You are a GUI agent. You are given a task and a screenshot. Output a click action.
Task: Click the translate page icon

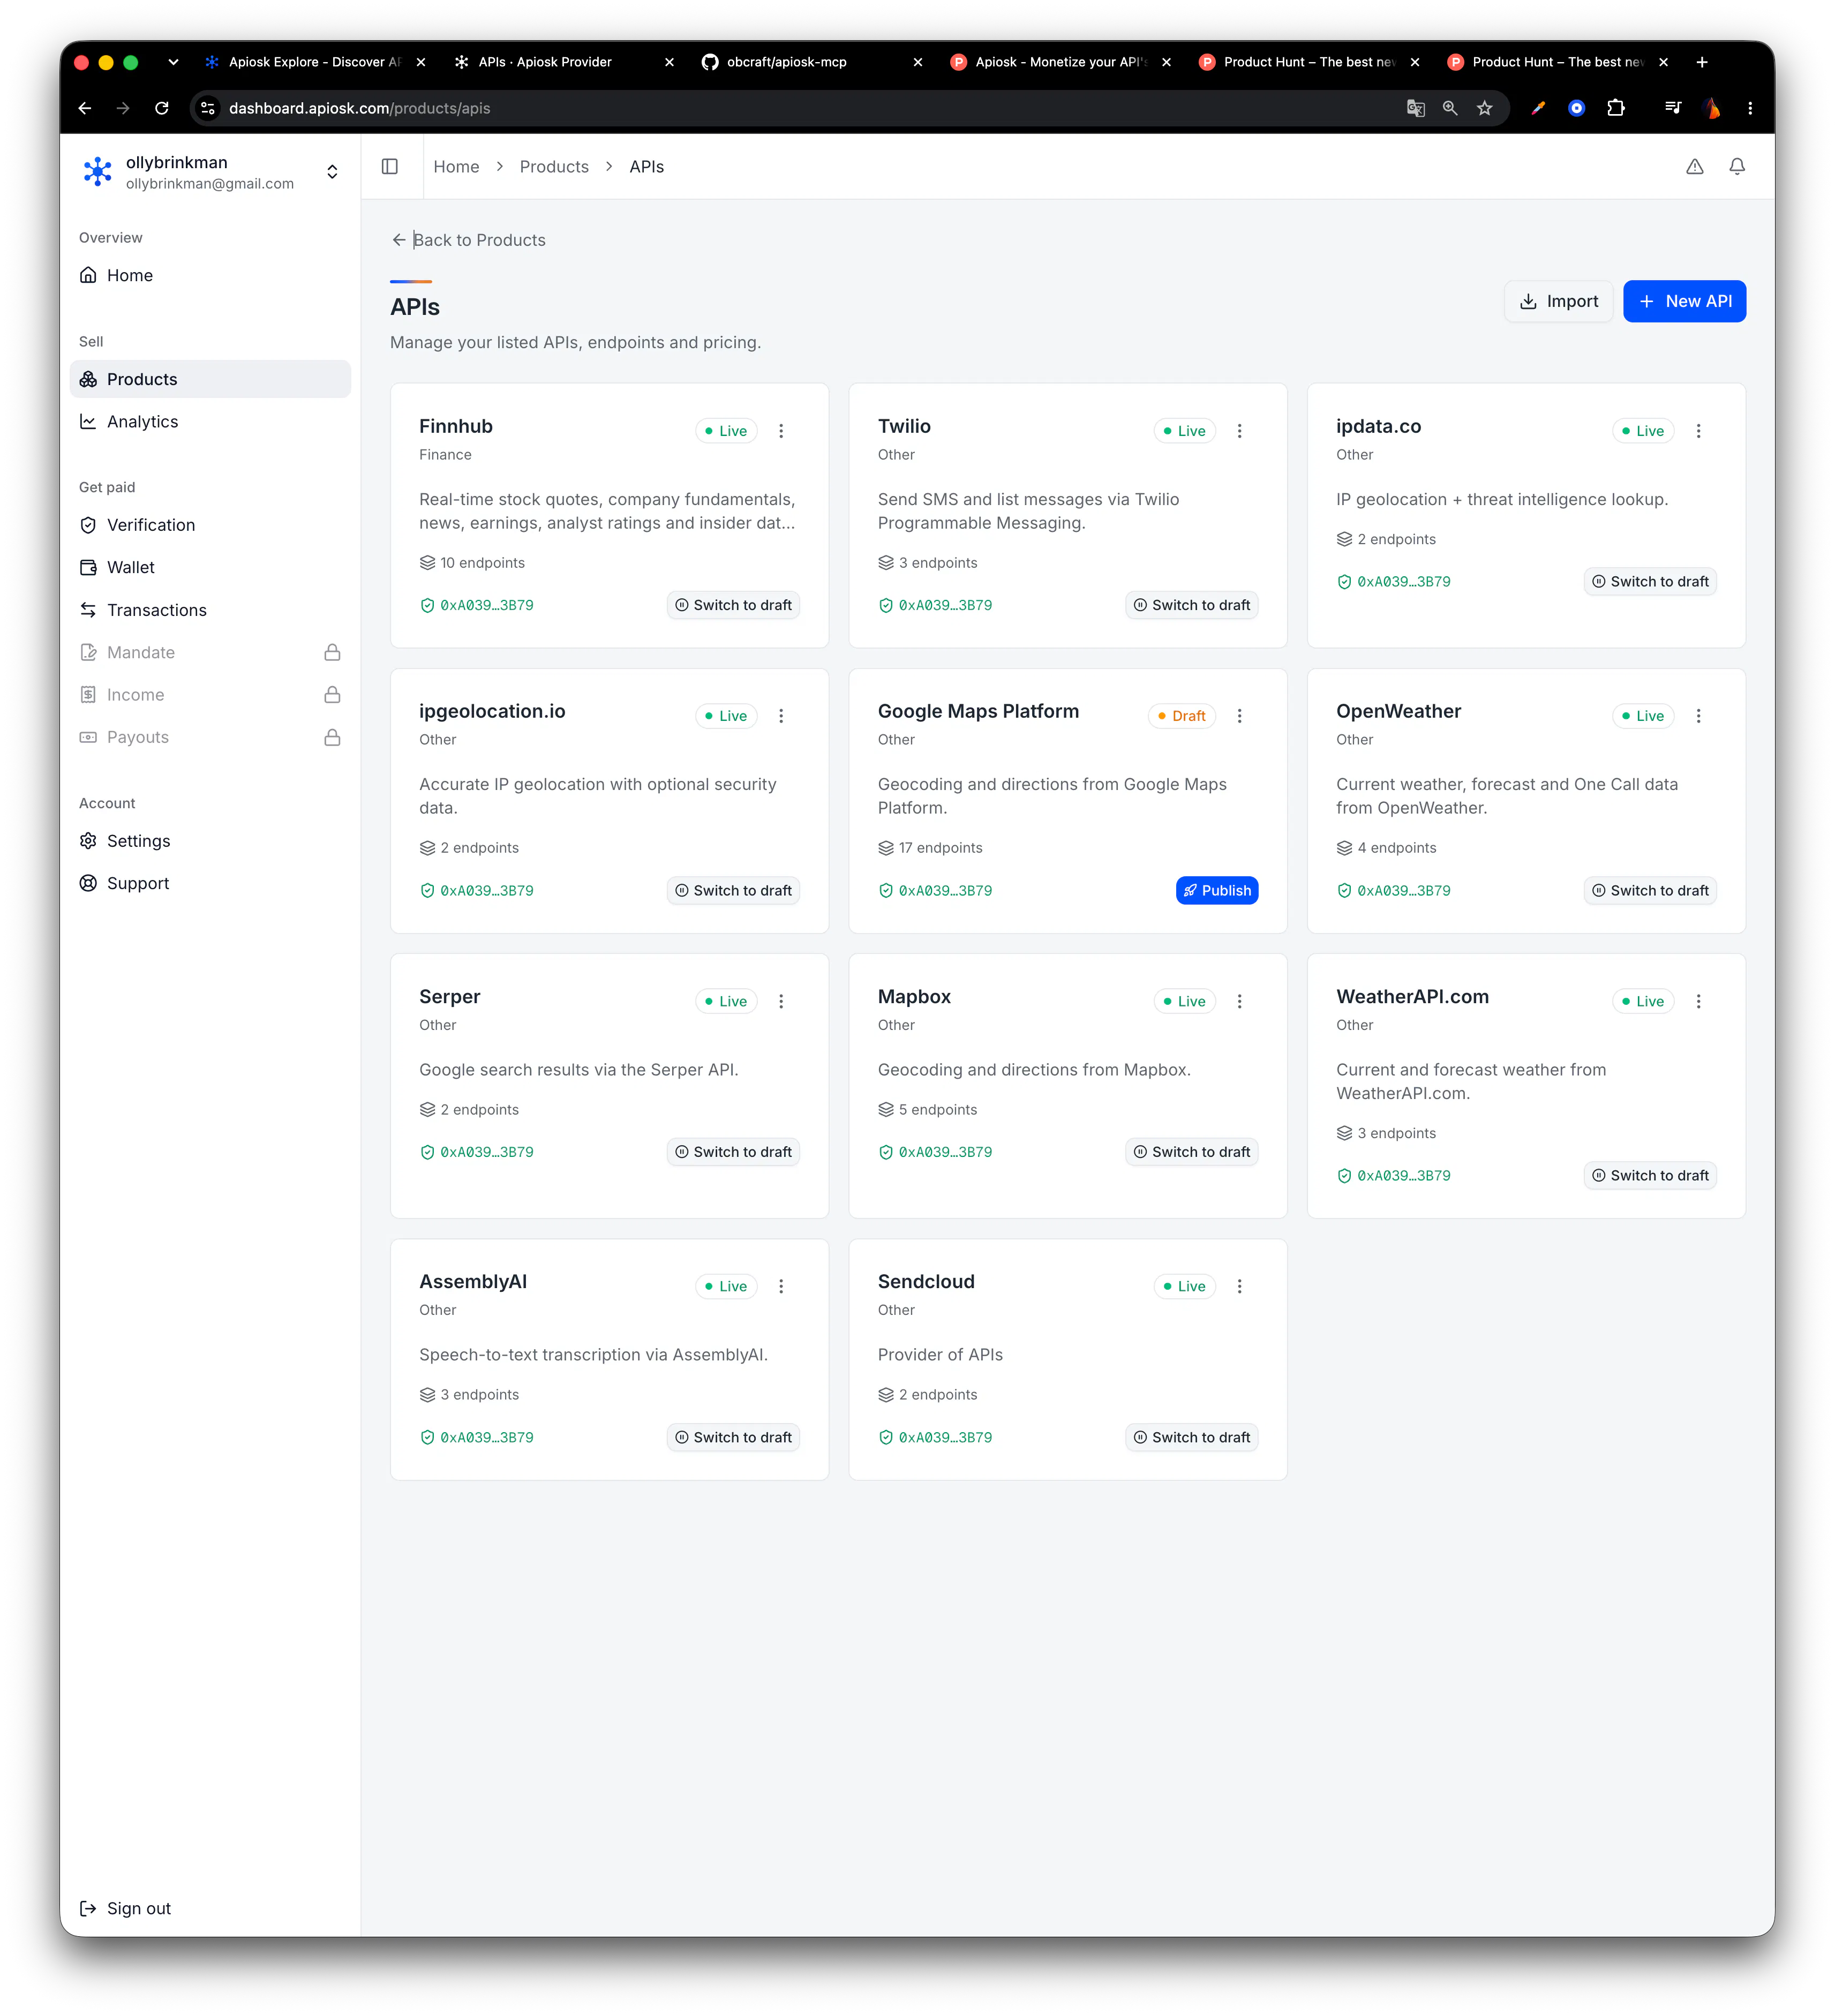click(1415, 108)
